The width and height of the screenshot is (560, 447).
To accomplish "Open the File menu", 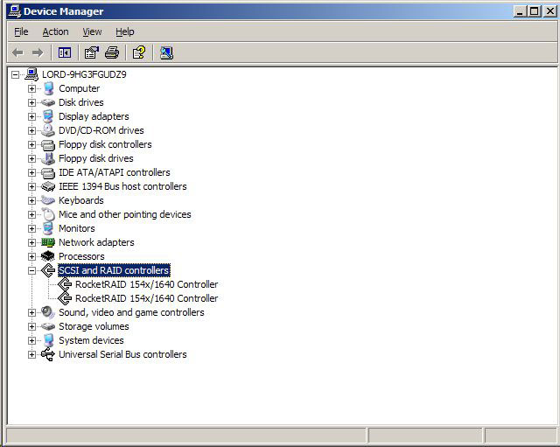I will coord(21,31).
